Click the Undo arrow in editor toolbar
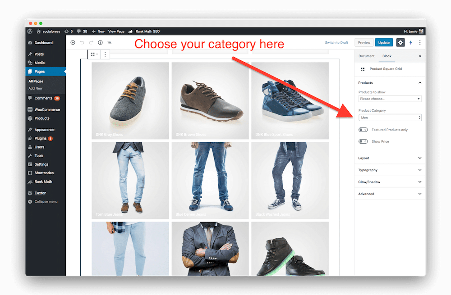The height and width of the screenshot is (295, 451). coord(82,42)
